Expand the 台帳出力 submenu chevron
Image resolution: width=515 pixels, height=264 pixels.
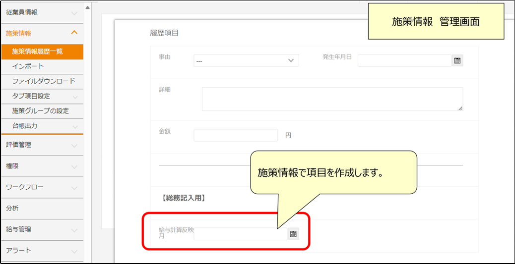click(75, 127)
